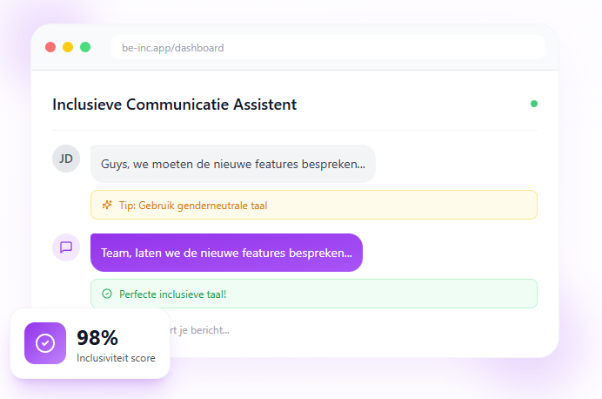The height and width of the screenshot is (399, 602).
Task: Click the check circle icon in green banner
Action: pos(107,294)
